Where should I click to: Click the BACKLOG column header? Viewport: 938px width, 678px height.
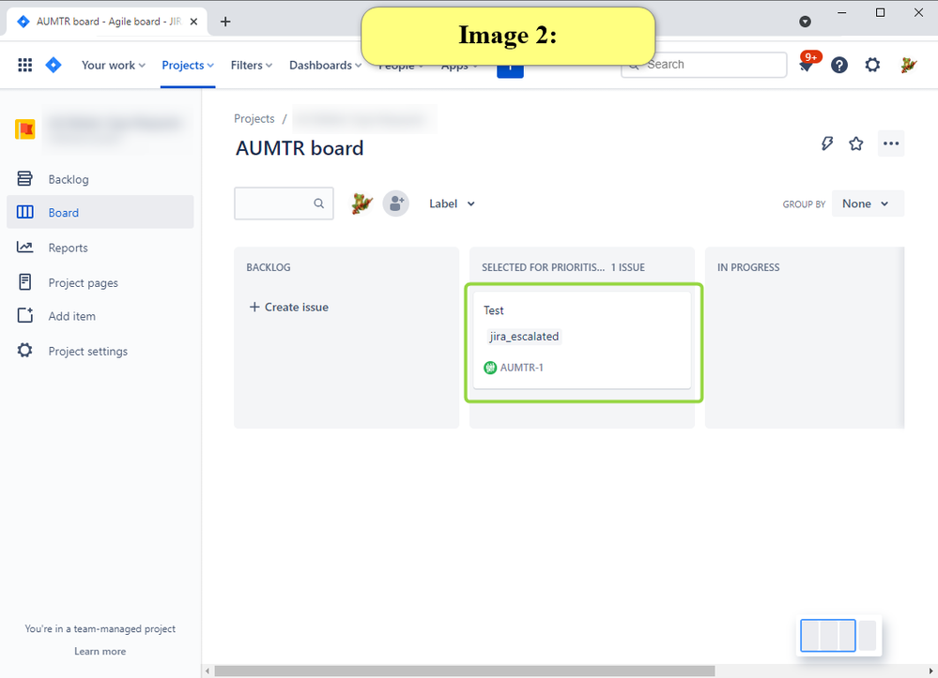pyautogui.click(x=269, y=267)
